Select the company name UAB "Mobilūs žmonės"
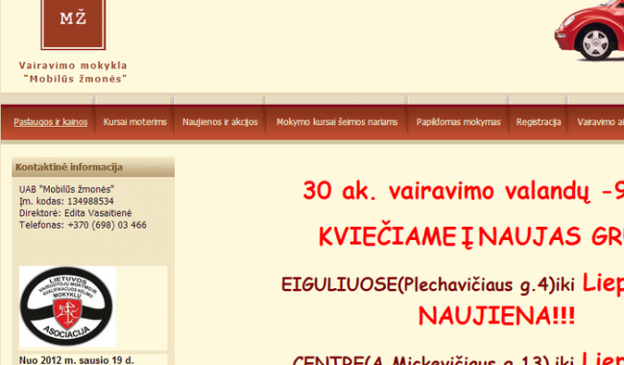Screen dimensions: 624x365 (x=66, y=189)
